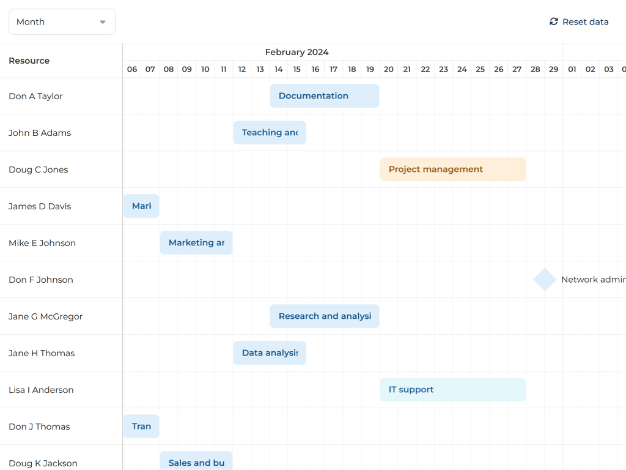Click Mike E Johnson's Marketing bar

pyautogui.click(x=196, y=243)
